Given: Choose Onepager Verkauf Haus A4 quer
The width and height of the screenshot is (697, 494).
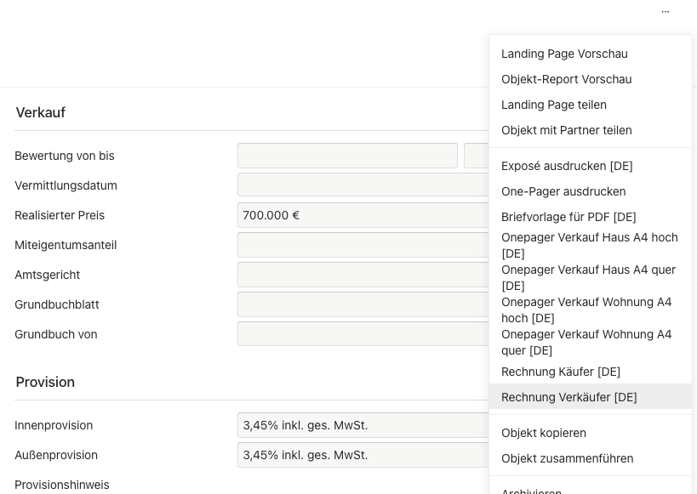Looking at the screenshot, I should [588, 278].
